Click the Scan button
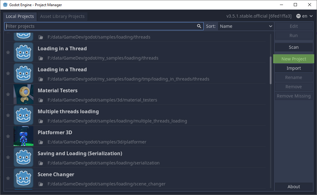This screenshot has height=195, width=317. (294, 47)
